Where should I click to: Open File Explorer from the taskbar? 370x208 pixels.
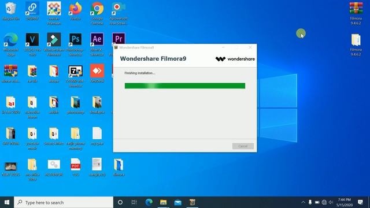pyautogui.click(x=163, y=202)
